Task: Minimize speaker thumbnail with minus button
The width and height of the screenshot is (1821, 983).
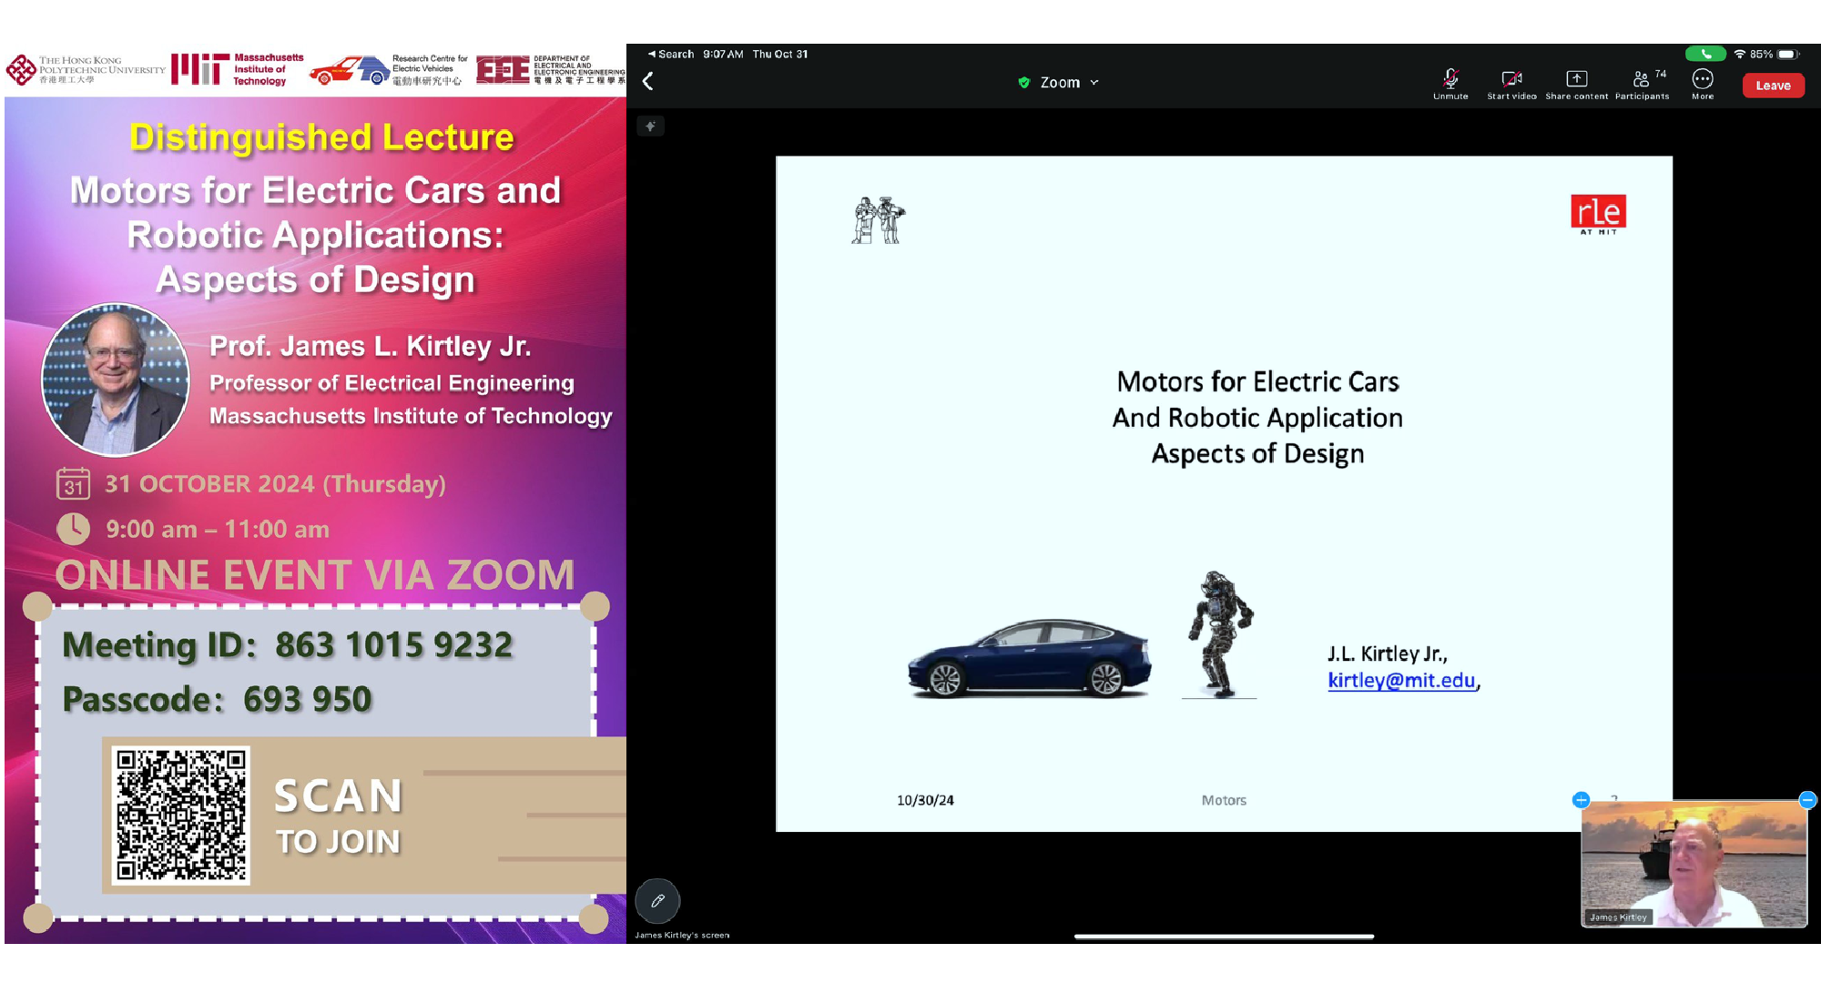Action: [1807, 800]
